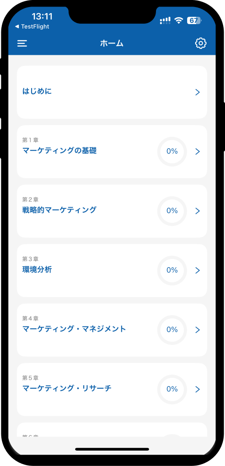Tap the Wi-Fi status icon
Viewport: 225px width, 466px height.
(178, 20)
